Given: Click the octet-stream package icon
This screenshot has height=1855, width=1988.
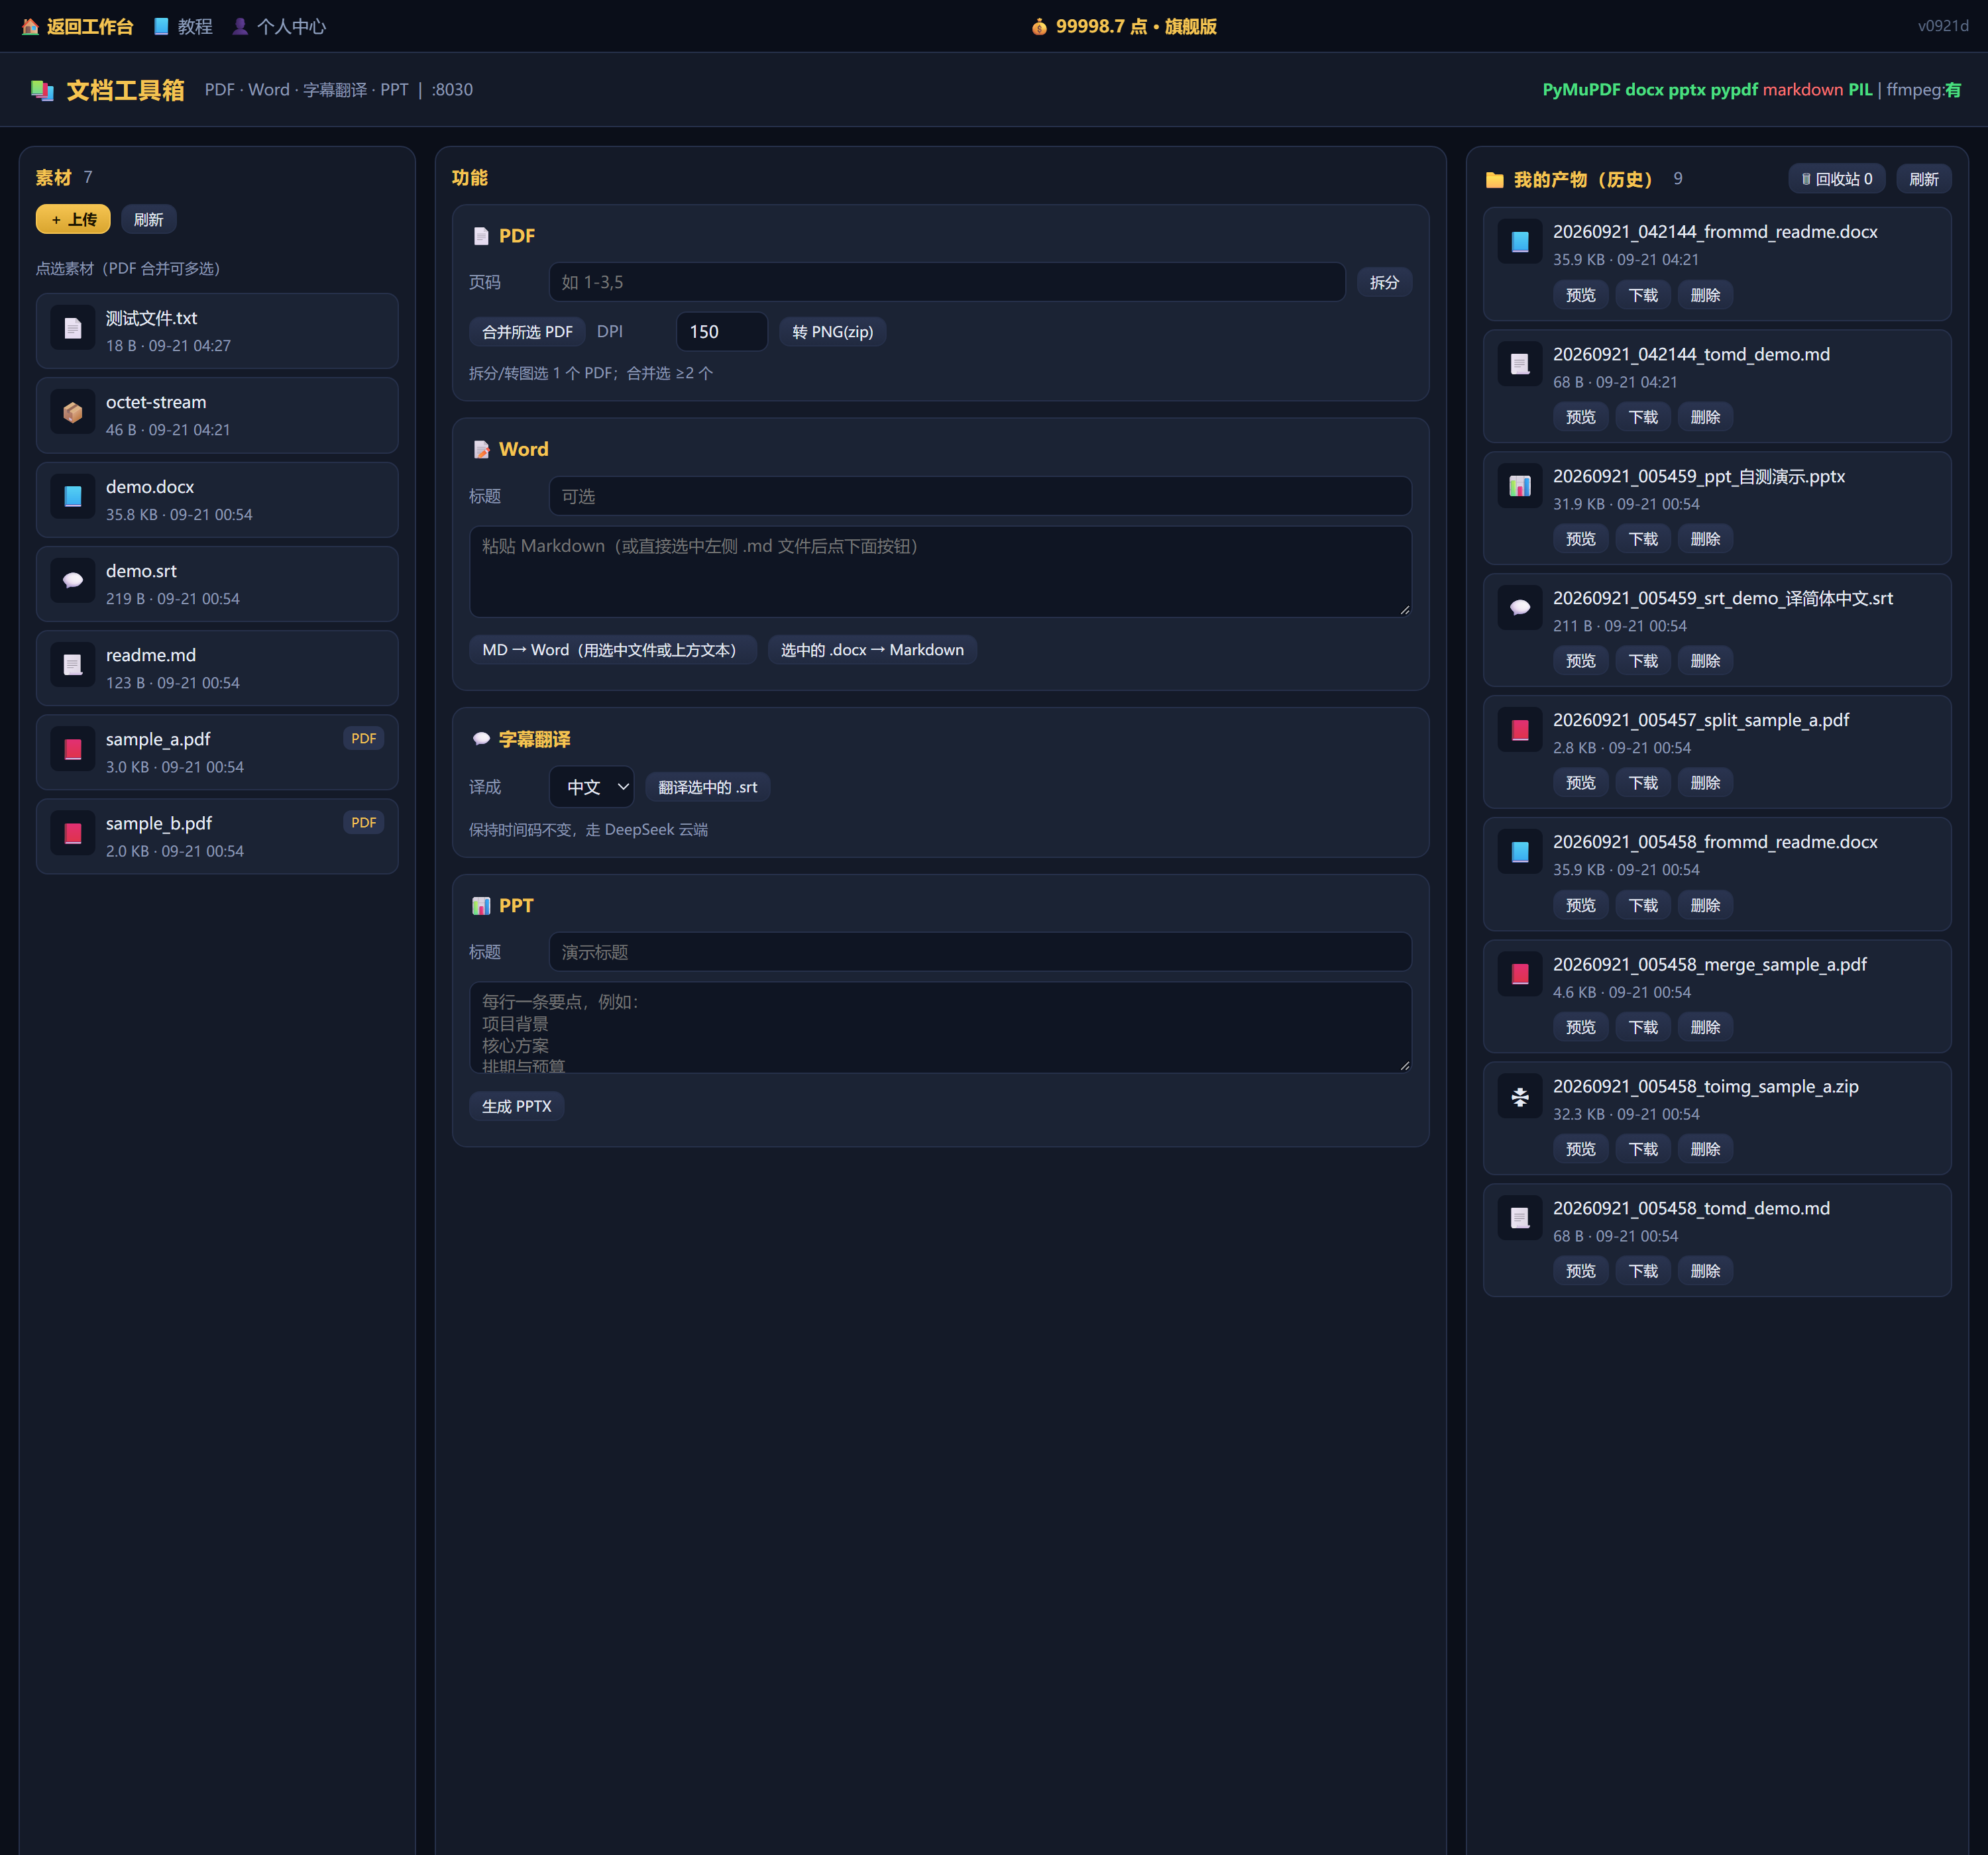Looking at the screenshot, I should (73, 412).
